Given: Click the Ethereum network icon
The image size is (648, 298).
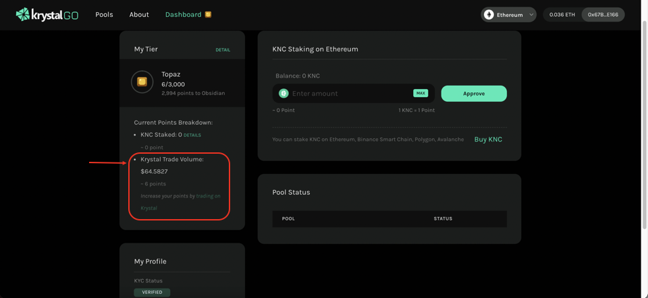Looking at the screenshot, I should 489,15.
